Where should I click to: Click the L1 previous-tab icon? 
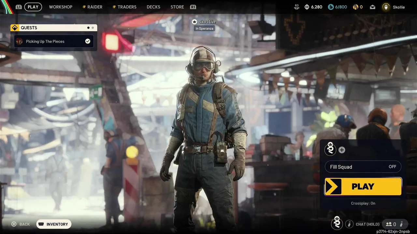click(19, 7)
